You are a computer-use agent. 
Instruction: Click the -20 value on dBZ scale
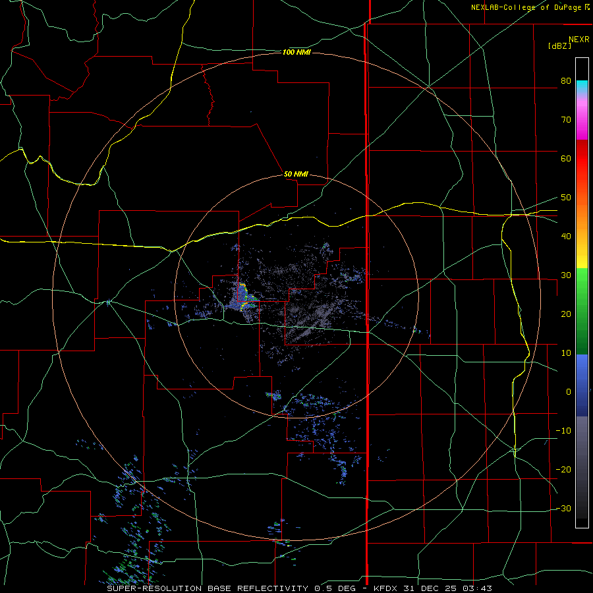pos(563,469)
